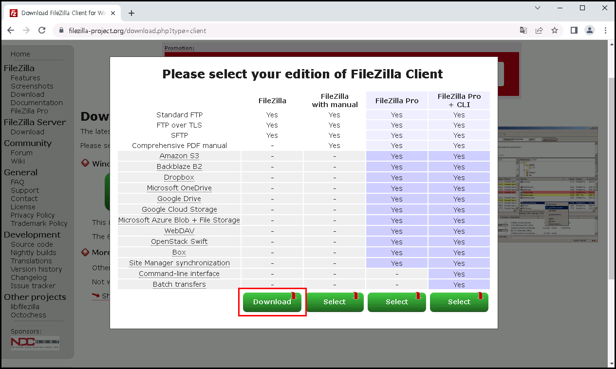Click the FileZilla column header
The height and width of the screenshot is (369, 616).
272,101
